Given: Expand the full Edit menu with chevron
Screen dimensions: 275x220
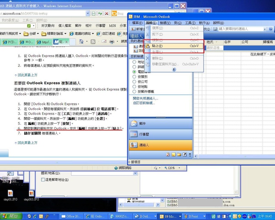Looking at the screenshot, I should [174, 70].
